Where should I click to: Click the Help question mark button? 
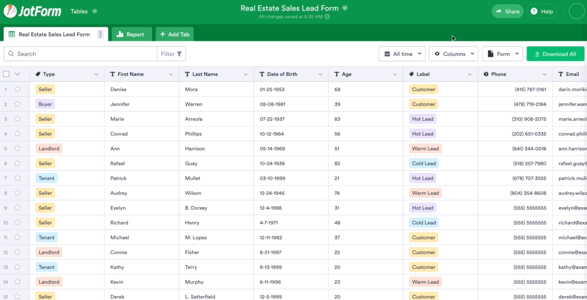pyautogui.click(x=542, y=11)
